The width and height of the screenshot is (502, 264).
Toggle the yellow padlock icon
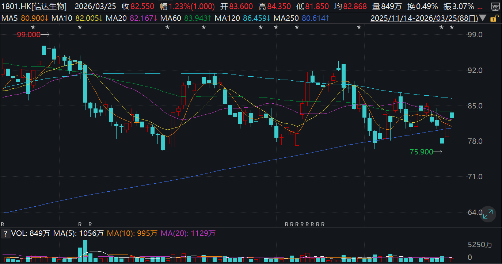(x=493, y=18)
